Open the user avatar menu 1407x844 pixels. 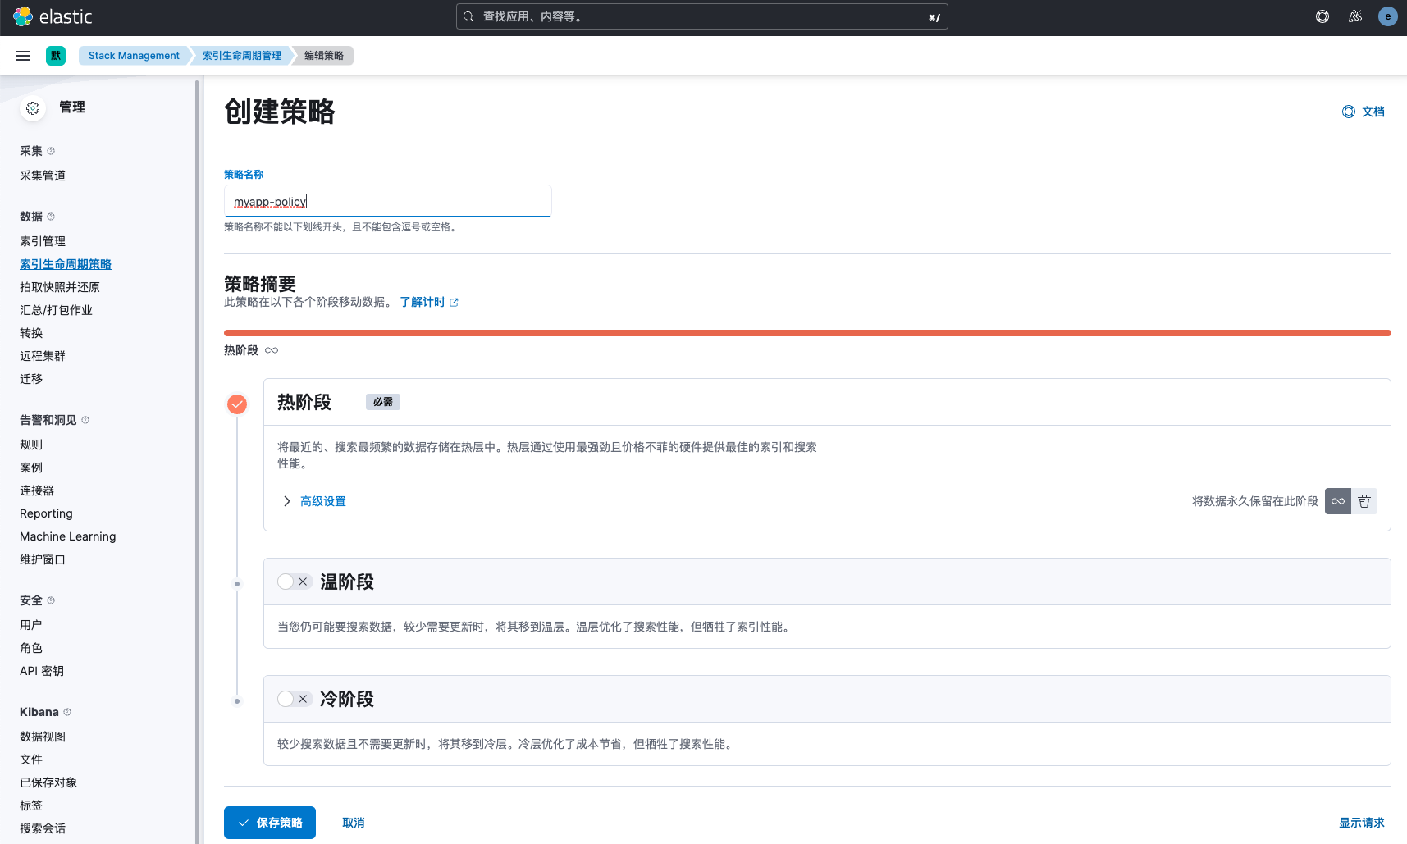tap(1388, 16)
